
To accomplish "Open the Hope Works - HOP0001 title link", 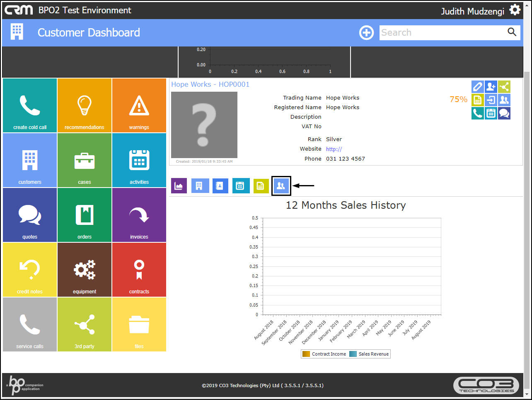I will click(x=210, y=84).
